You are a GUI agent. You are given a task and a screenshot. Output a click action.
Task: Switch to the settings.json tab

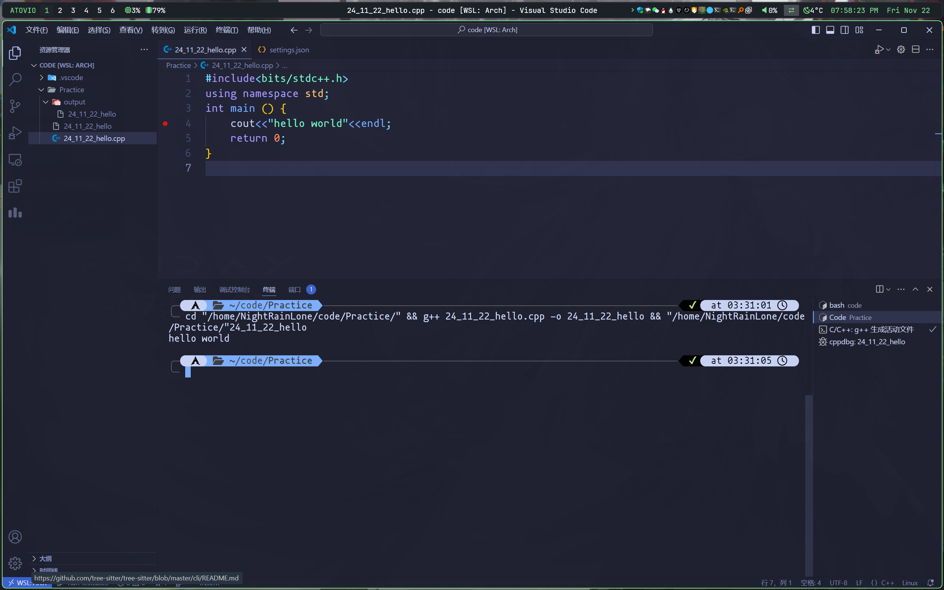pyautogui.click(x=289, y=50)
